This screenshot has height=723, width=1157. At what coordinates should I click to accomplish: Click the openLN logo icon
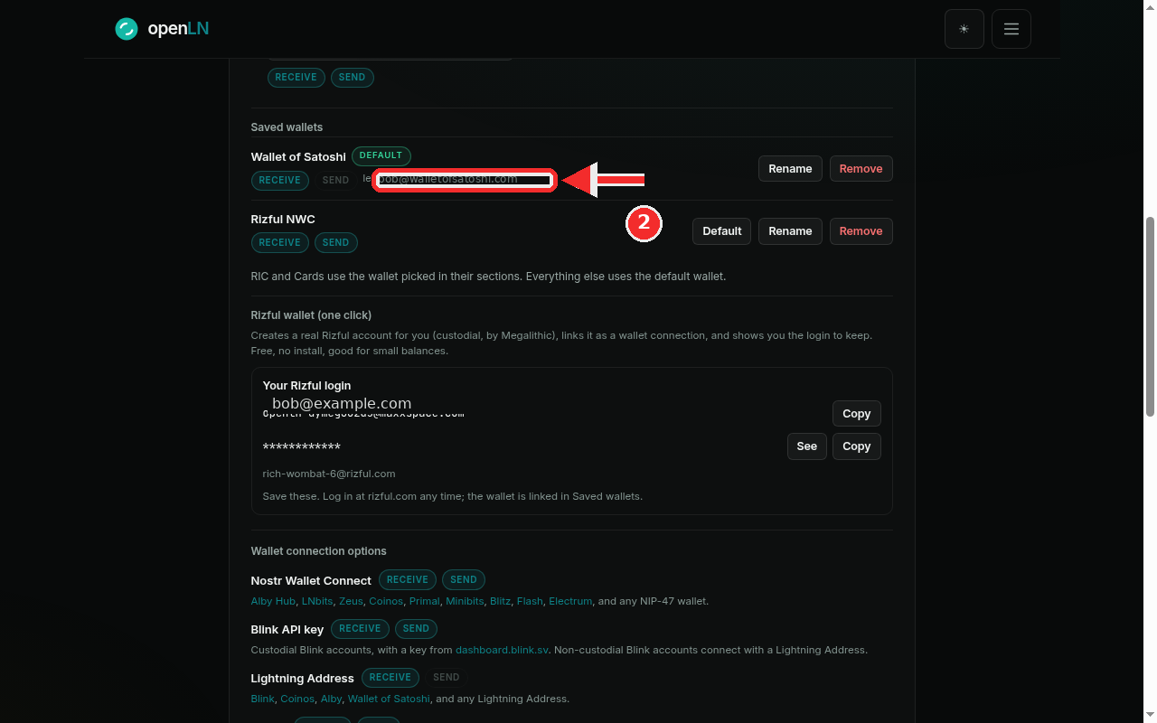tap(127, 29)
